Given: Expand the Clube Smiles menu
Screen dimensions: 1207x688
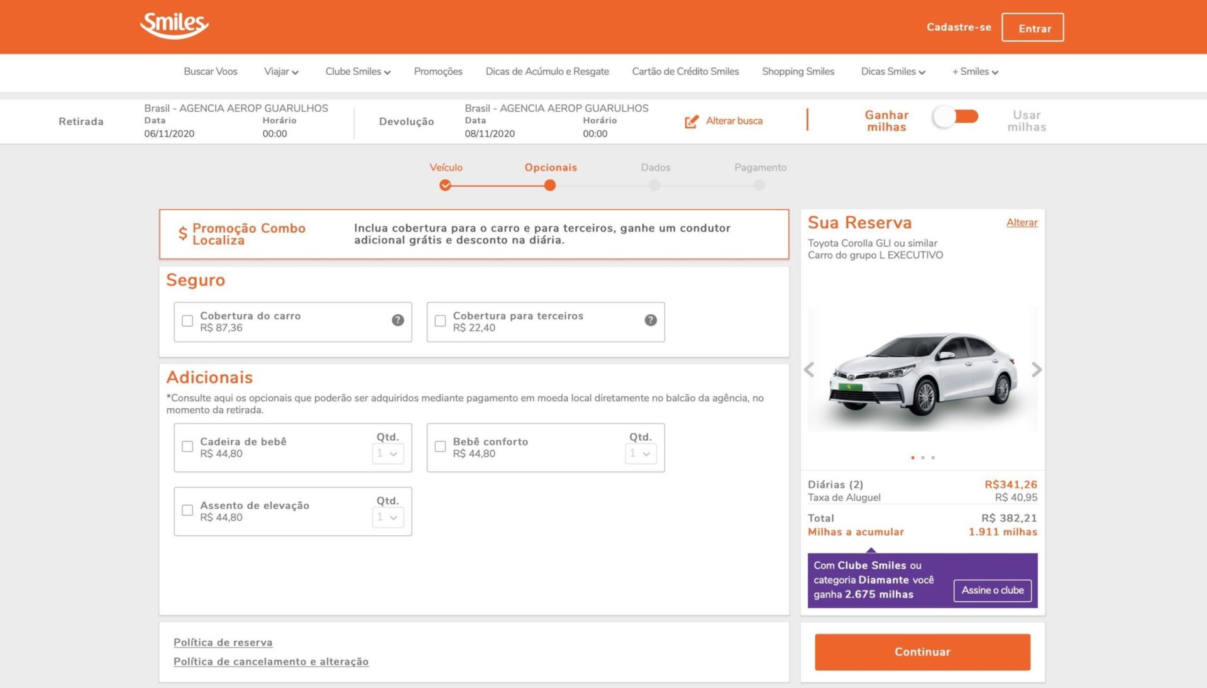Looking at the screenshot, I should (358, 72).
